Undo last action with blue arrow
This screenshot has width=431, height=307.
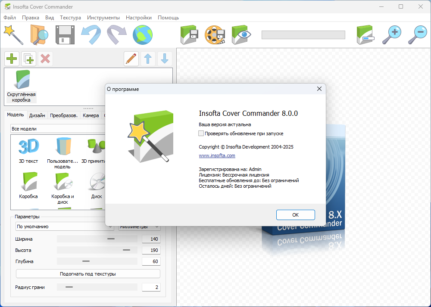coord(91,34)
